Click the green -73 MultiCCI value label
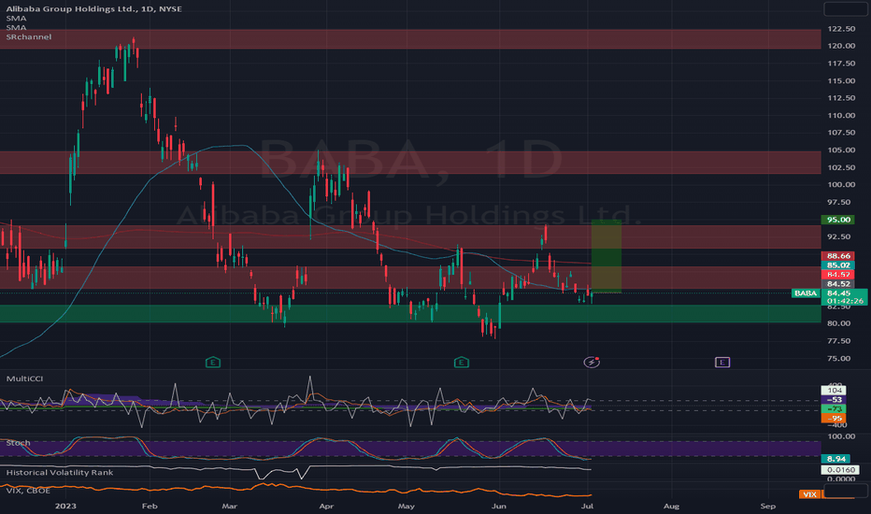 pos(834,409)
